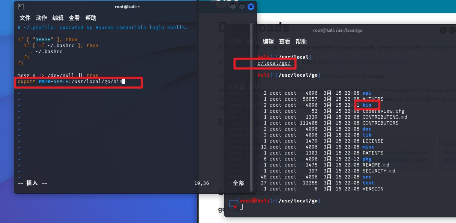Click the file size '111408' in the listing
This screenshot has height=223, width=456.
tap(309, 123)
